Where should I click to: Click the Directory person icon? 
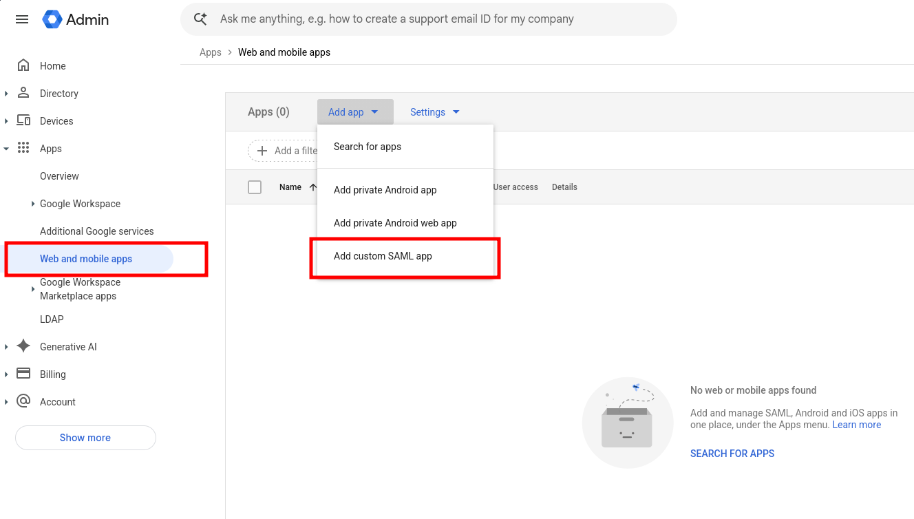[23, 93]
